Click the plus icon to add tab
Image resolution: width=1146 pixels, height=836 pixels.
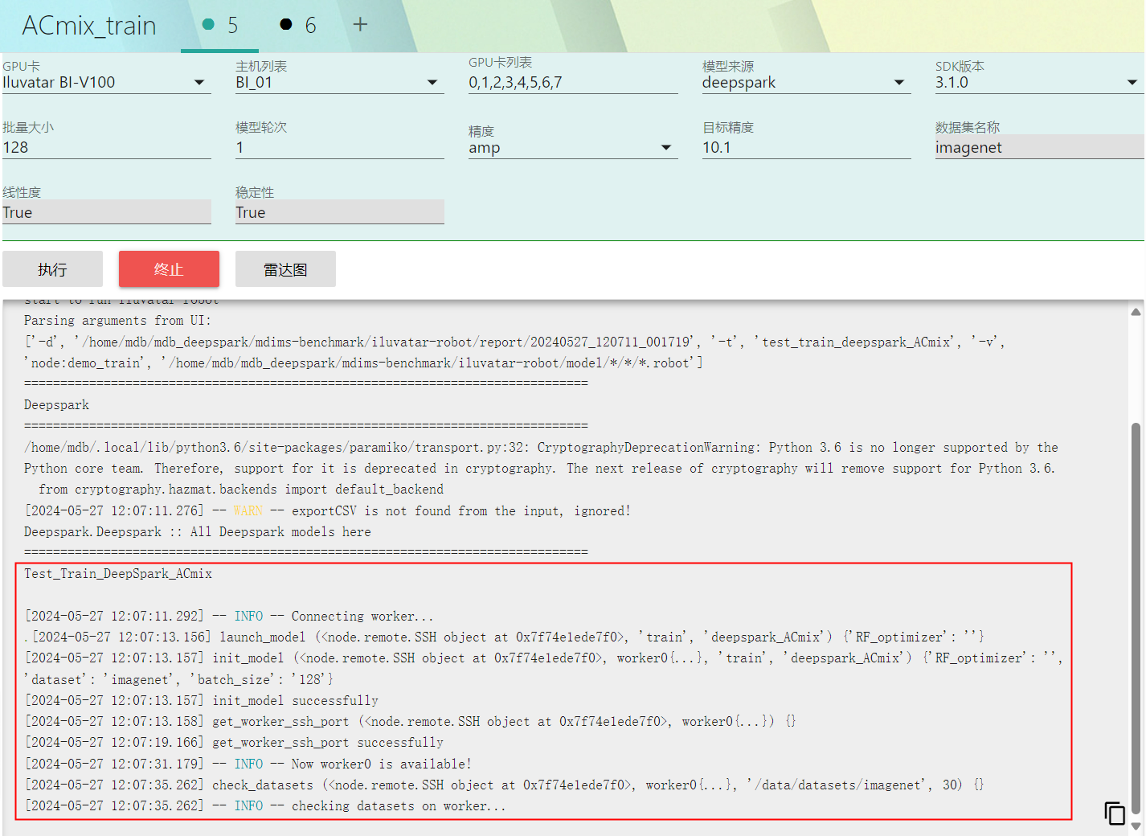pyautogui.click(x=360, y=25)
